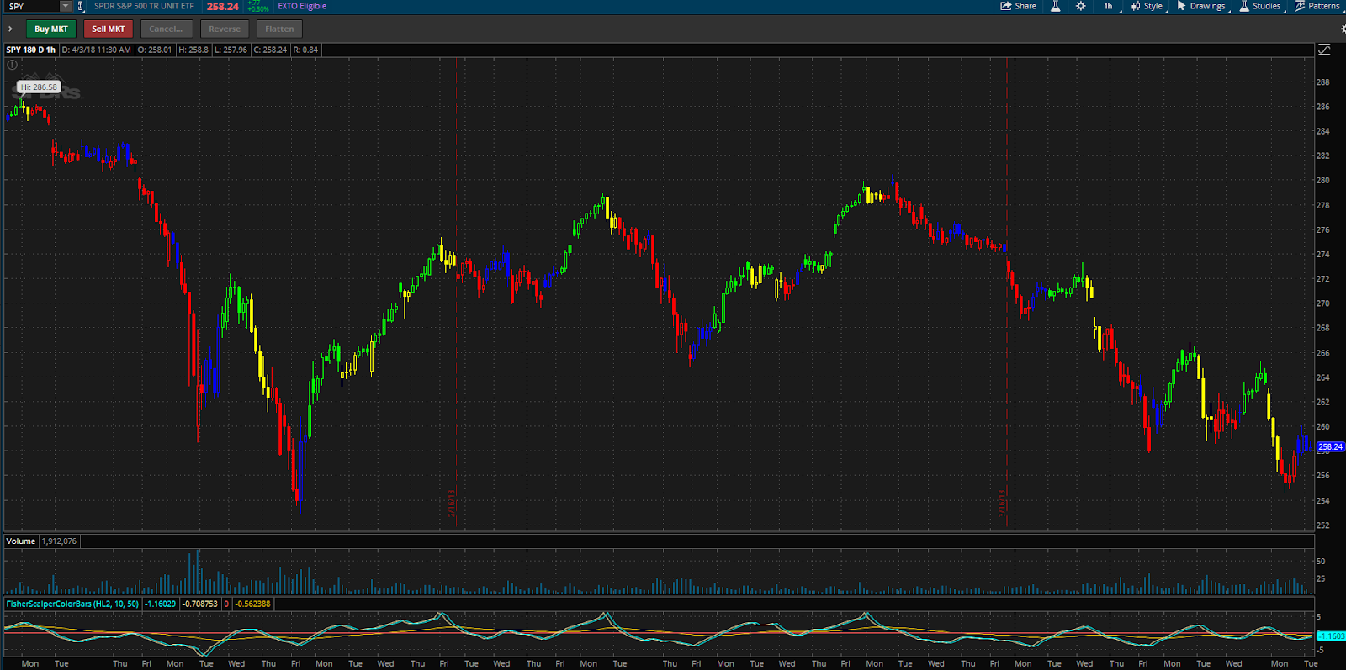This screenshot has height=670, width=1346.
Task: Click the SPY symbol input field
Action: tap(33, 6)
